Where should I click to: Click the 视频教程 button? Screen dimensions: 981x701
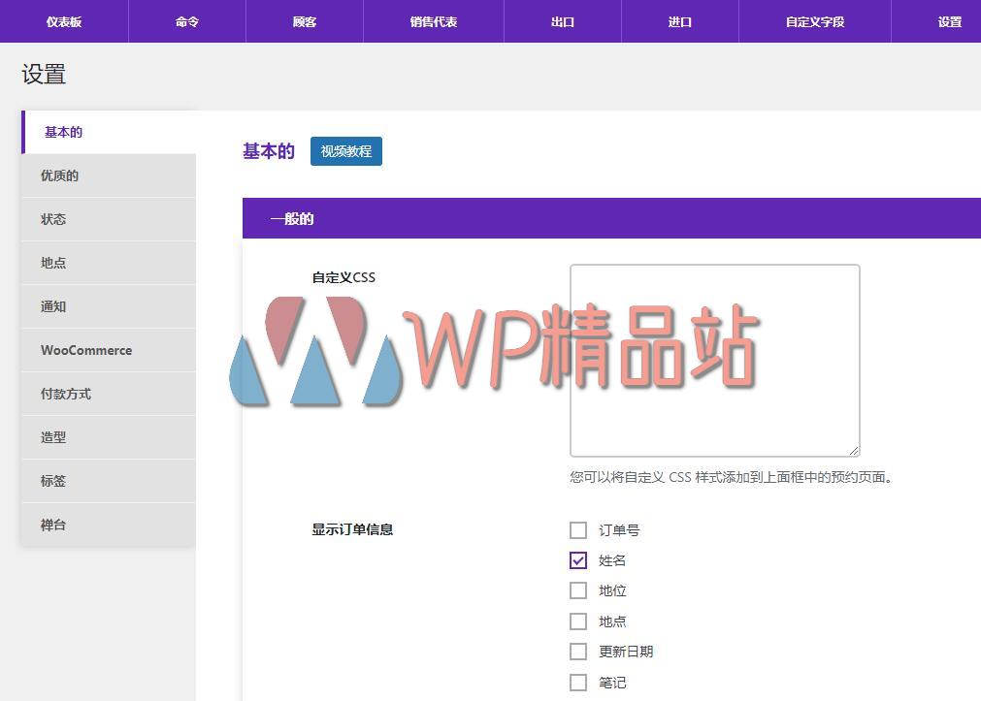345,151
